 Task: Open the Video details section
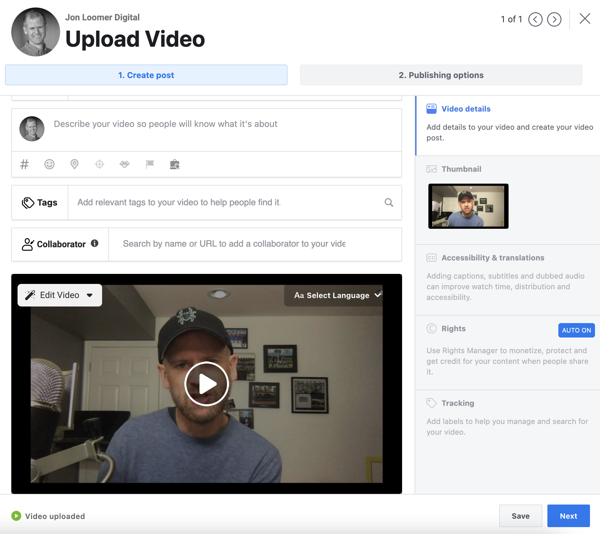(x=508, y=126)
